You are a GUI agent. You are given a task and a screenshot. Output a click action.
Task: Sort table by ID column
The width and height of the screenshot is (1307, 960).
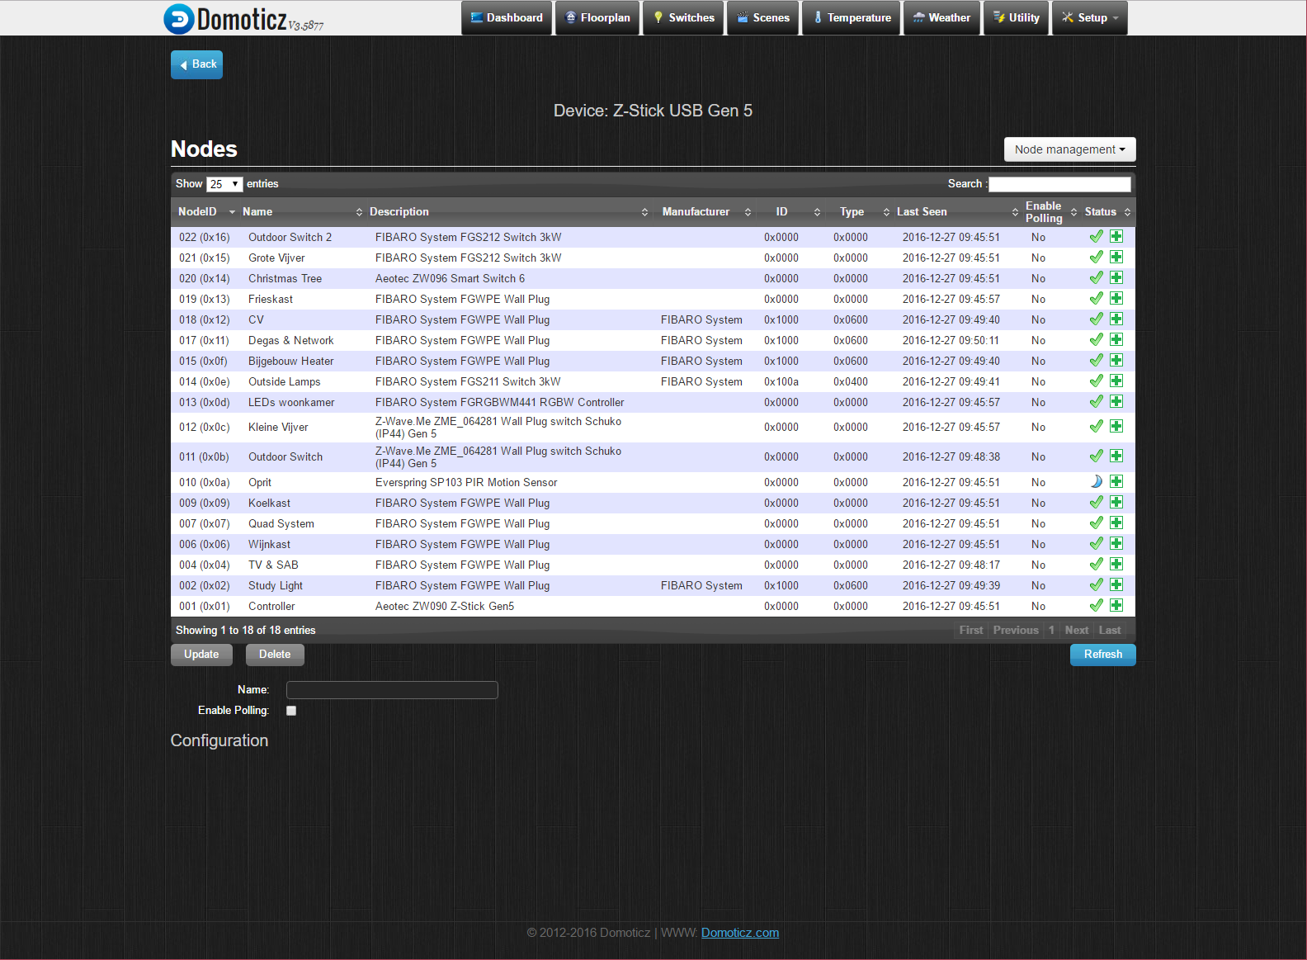pyautogui.click(x=790, y=212)
